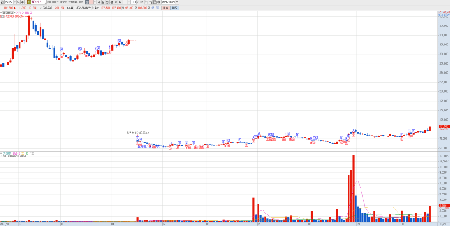Switch to minute (분) chart period

point(112,2)
